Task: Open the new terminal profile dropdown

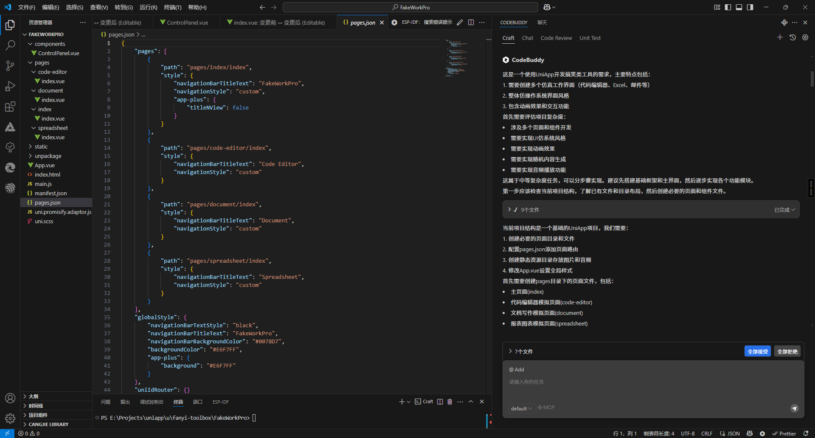Action: coord(409,401)
